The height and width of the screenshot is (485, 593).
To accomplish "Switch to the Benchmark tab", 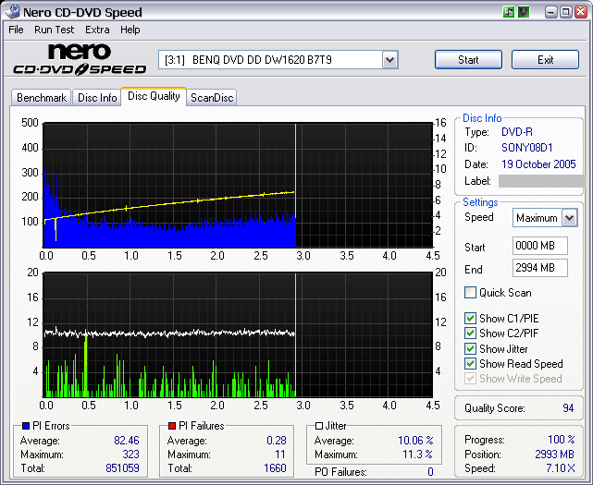I will [x=42, y=97].
